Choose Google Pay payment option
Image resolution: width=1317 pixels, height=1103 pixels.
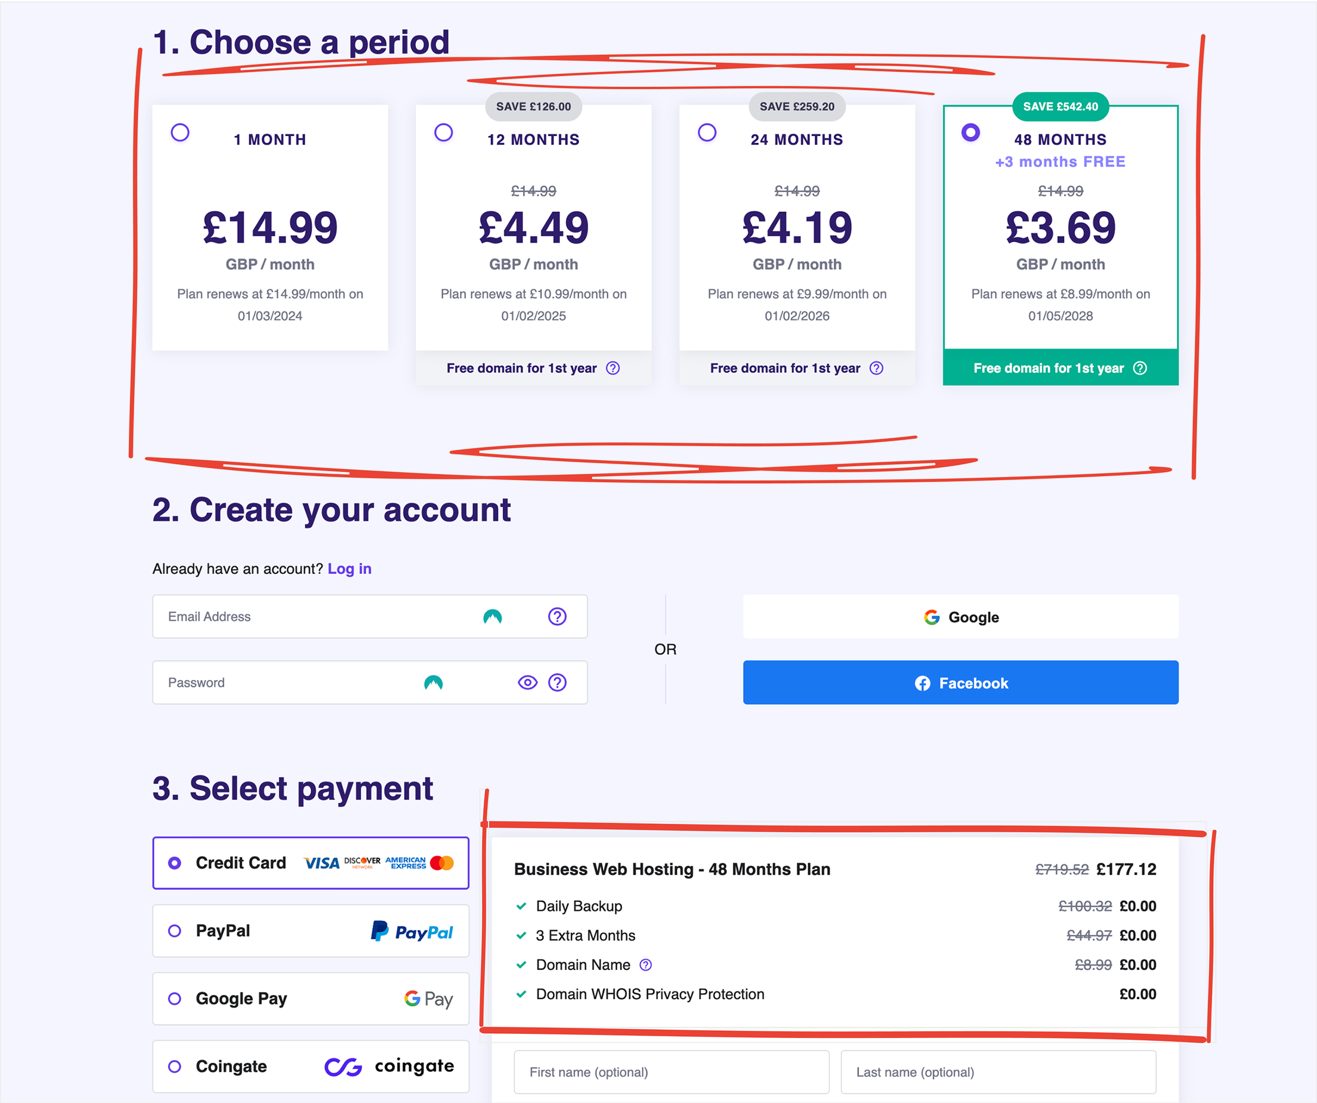tap(175, 998)
